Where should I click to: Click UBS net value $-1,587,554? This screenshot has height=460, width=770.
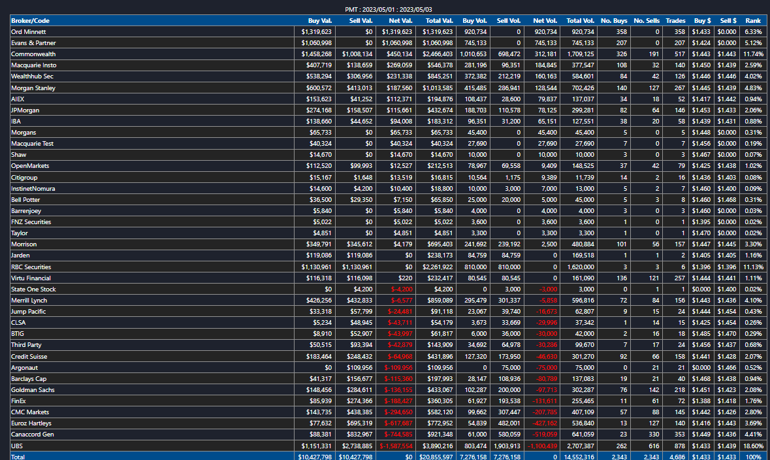[396, 446]
